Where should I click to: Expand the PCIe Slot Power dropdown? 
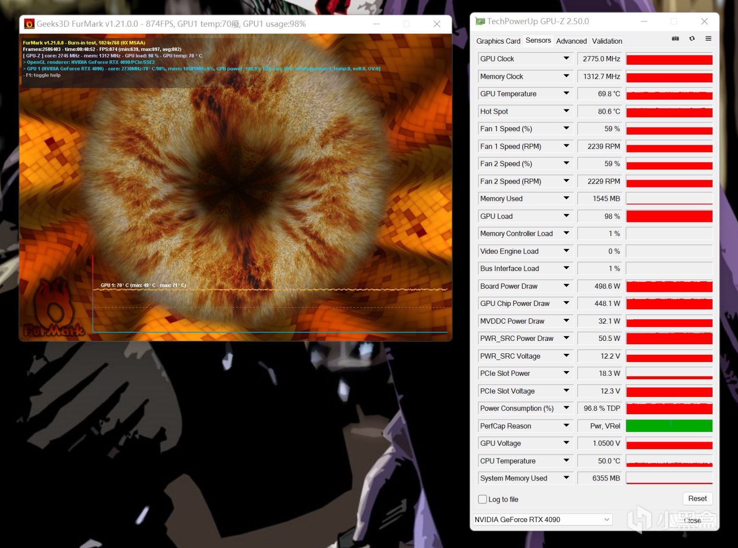point(566,373)
